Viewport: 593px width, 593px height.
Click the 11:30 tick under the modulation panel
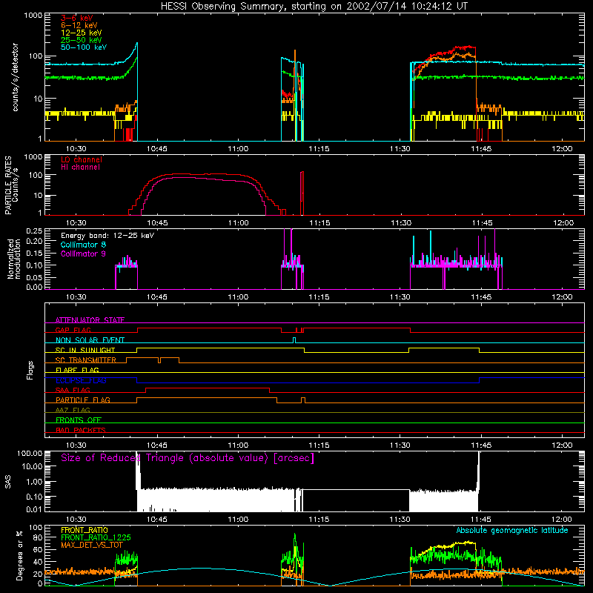point(400,297)
